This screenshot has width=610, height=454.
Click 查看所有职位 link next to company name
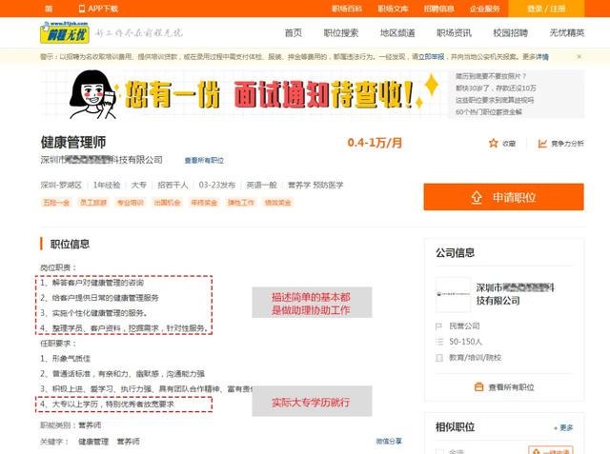pyautogui.click(x=204, y=161)
